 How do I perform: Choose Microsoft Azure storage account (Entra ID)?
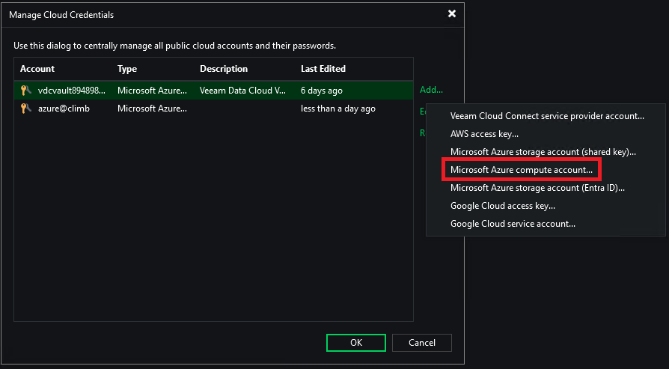click(x=537, y=188)
